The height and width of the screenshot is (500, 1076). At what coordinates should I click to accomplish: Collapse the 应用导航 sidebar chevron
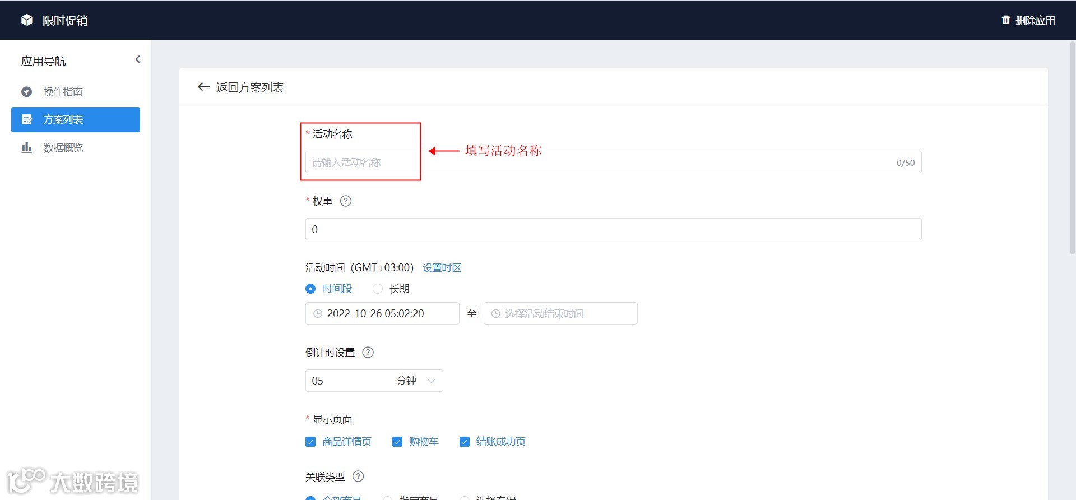(138, 59)
